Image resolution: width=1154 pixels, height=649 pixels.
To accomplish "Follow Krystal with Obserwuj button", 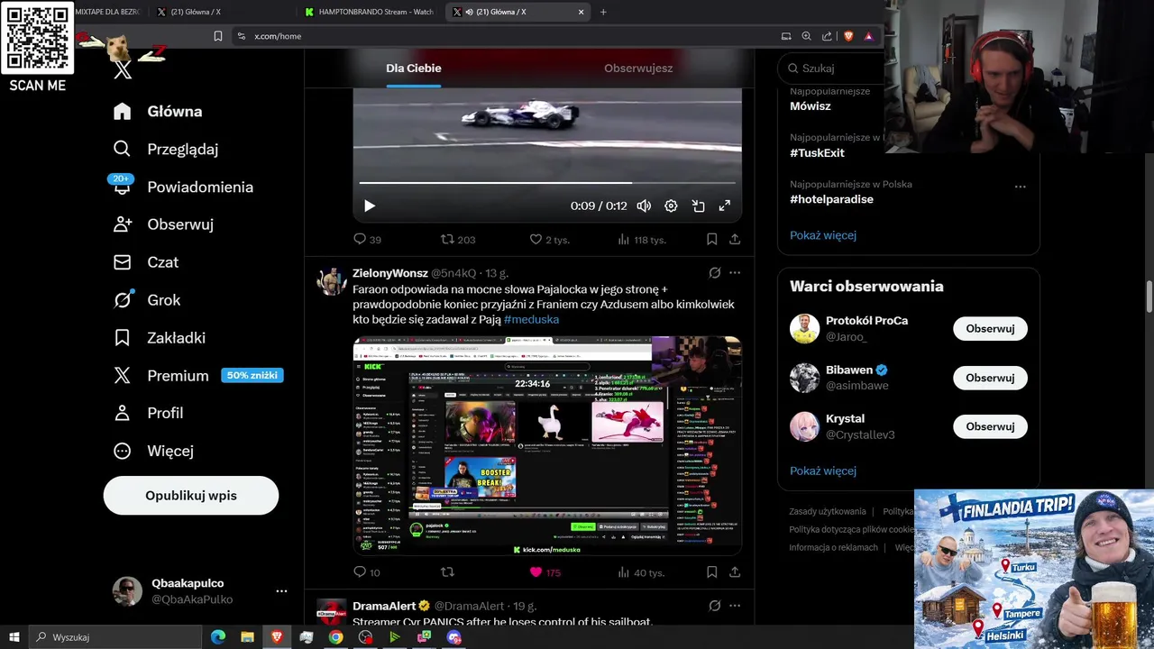I will tap(990, 426).
